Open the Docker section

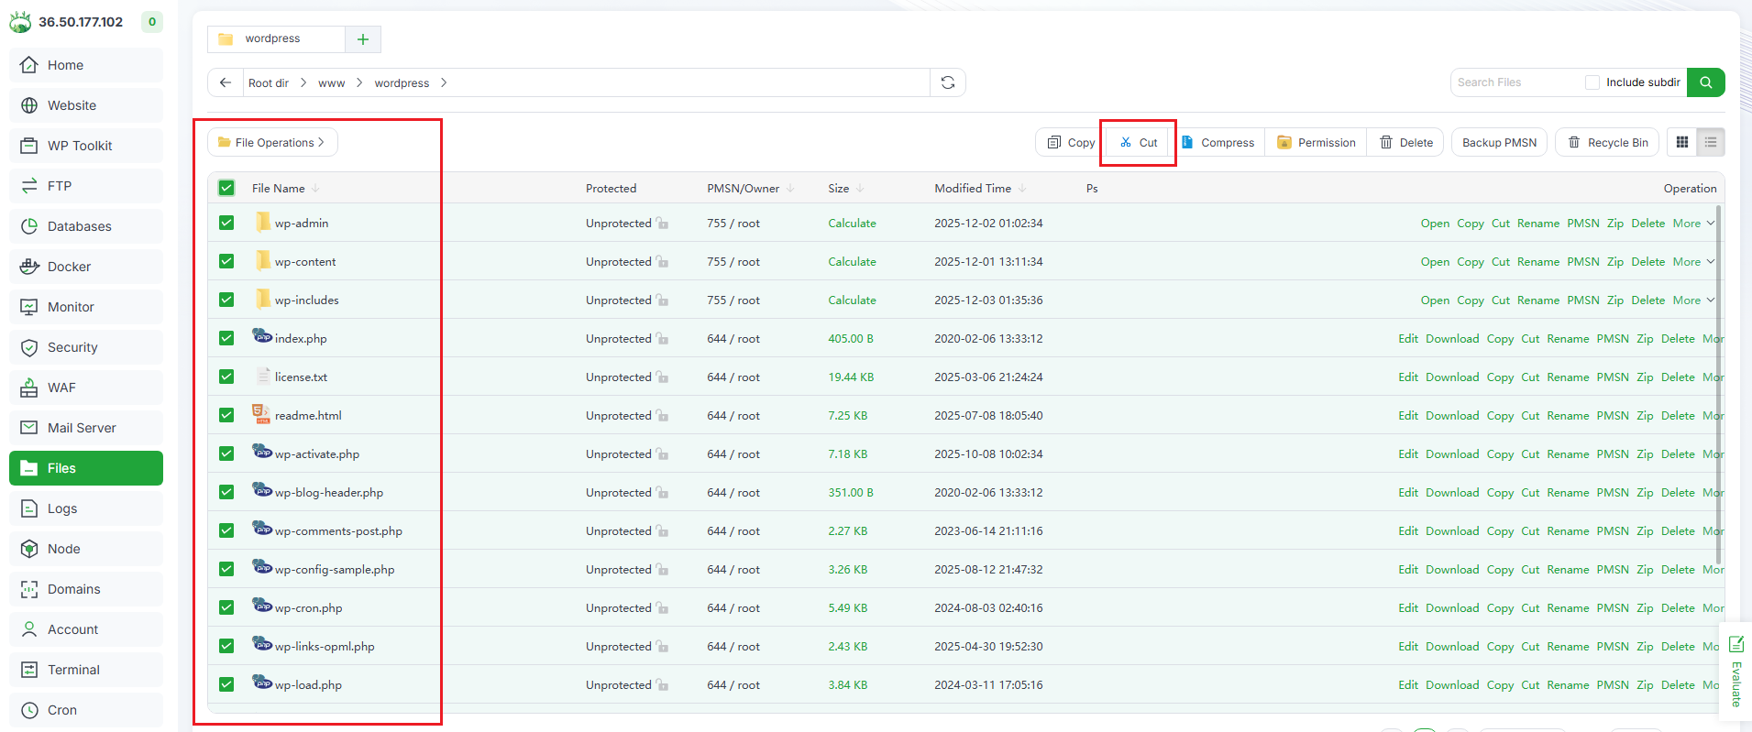pos(86,267)
